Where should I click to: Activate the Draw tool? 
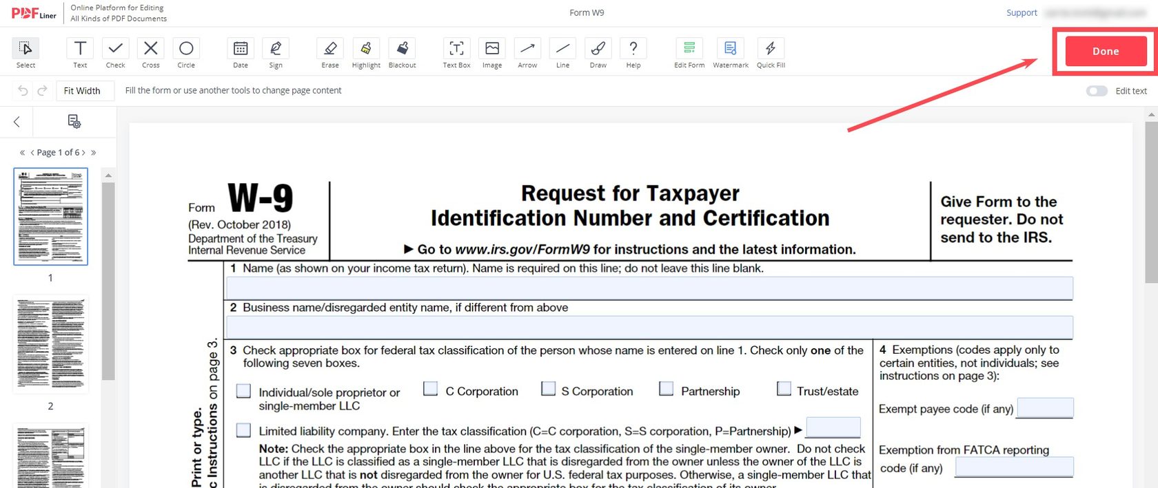(x=598, y=53)
